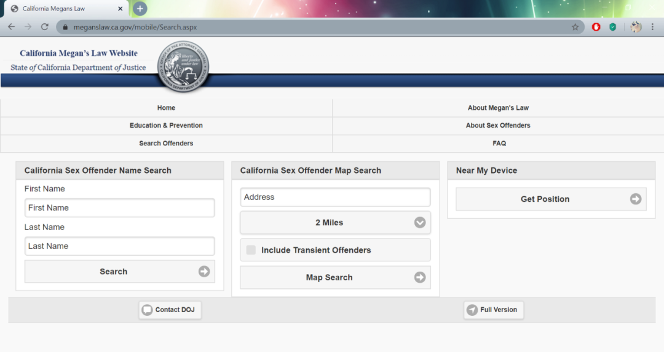
Task: Switch to the Full Version site
Action: coord(493,310)
